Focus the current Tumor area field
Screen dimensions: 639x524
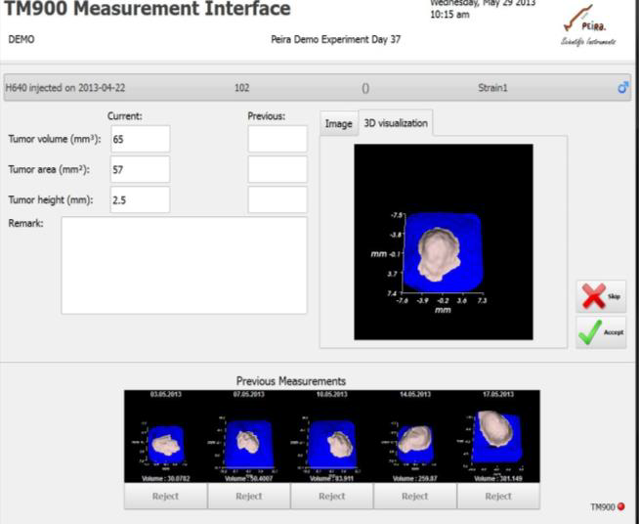140,170
